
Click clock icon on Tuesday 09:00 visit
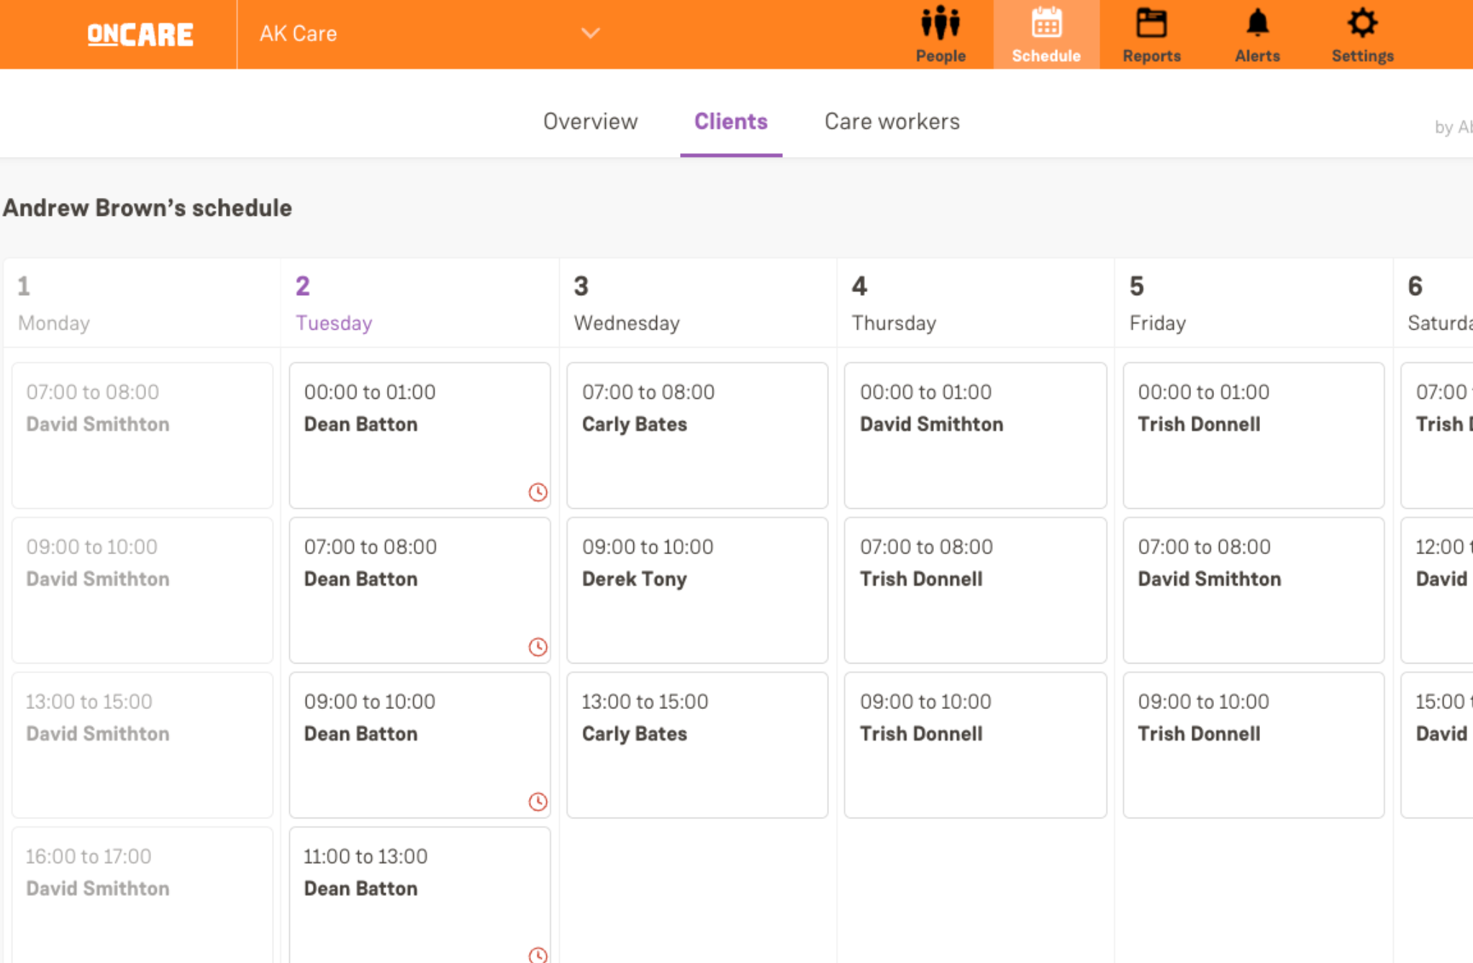click(538, 802)
